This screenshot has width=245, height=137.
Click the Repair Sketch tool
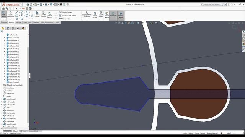(x=95, y=15)
